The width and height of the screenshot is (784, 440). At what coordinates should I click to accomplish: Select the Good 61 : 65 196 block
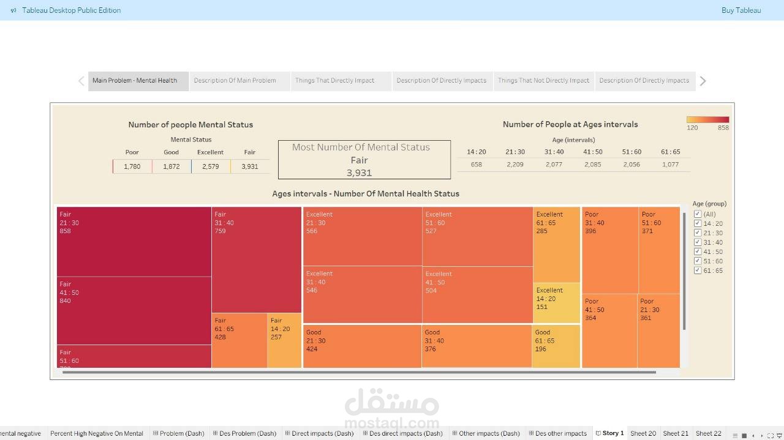(x=556, y=346)
